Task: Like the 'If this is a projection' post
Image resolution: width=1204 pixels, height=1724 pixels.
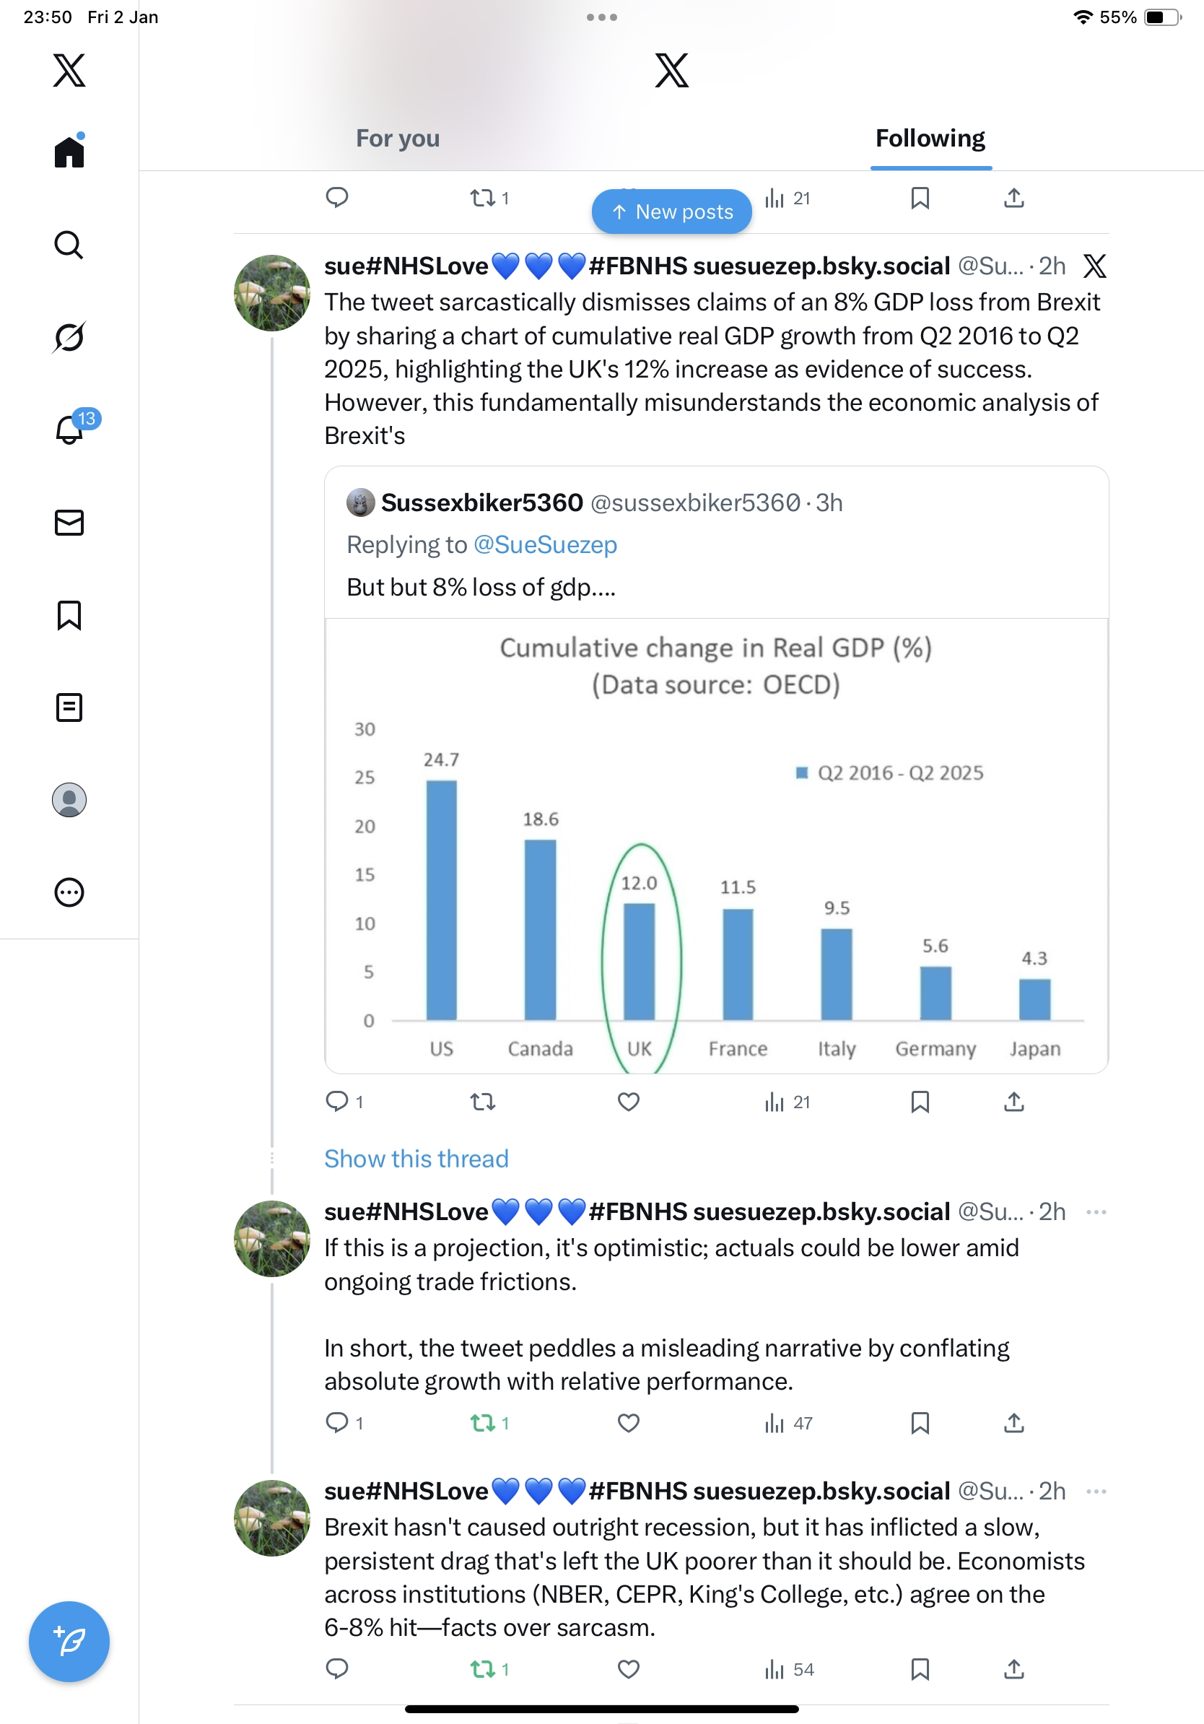Action: (628, 1423)
